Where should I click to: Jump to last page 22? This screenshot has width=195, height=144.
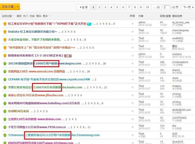157,7
